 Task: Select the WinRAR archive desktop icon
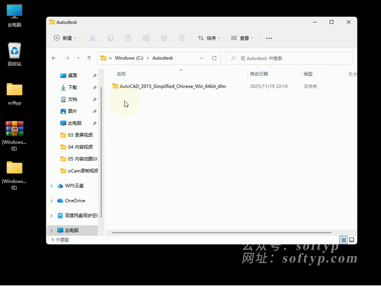click(14, 136)
